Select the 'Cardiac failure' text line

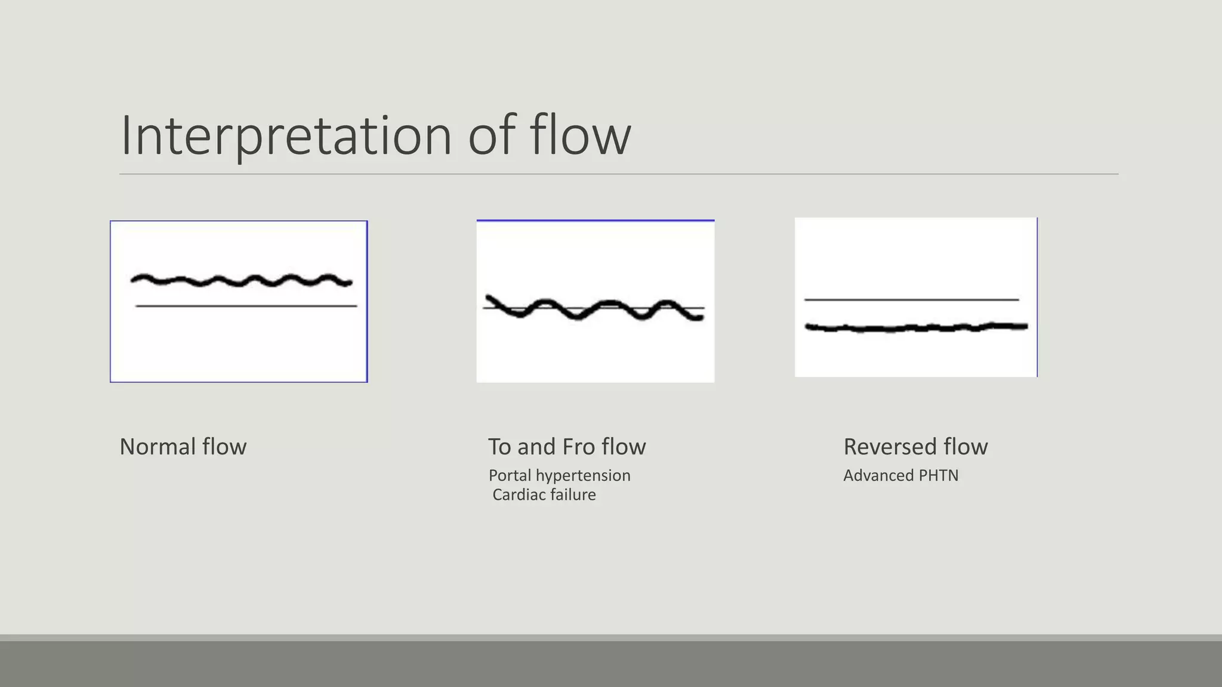[544, 494]
